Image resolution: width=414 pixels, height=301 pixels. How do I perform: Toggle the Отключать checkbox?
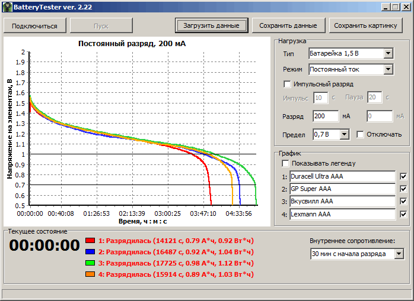(360, 134)
